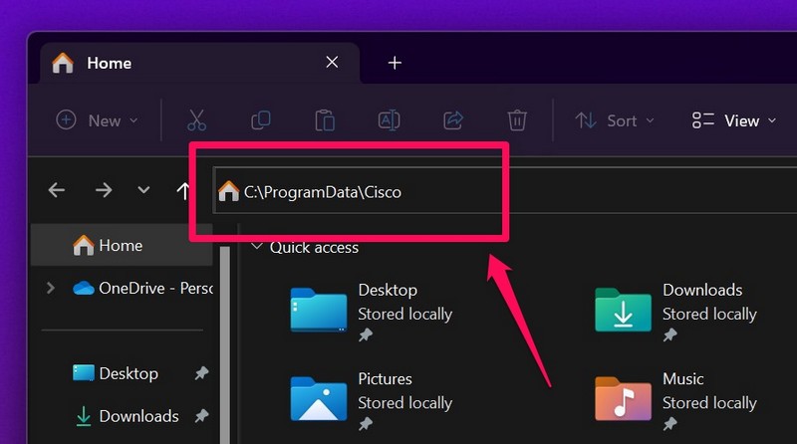Unpin Desktop using sidebar pin icon
This screenshot has height=444, width=797.
pyautogui.click(x=202, y=373)
